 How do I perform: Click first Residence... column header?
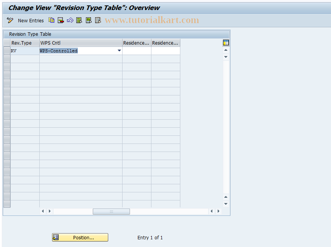pyautogui.click(x=137, y=43)
